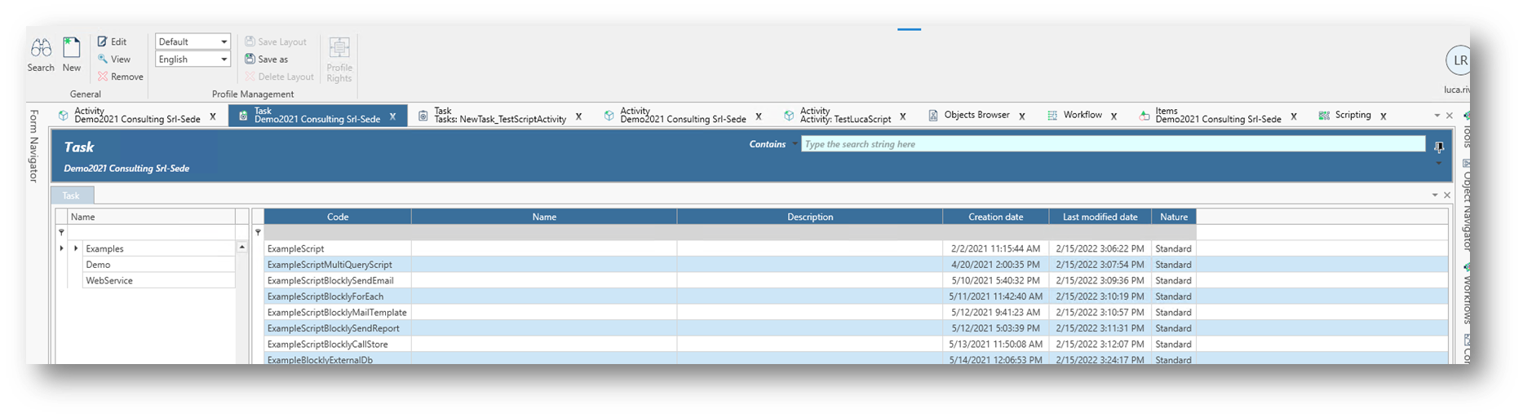The height and width of the screenshot is (417, 1523).
Task: Click the Search binoculars icon
Action: [x=41, y=49]
